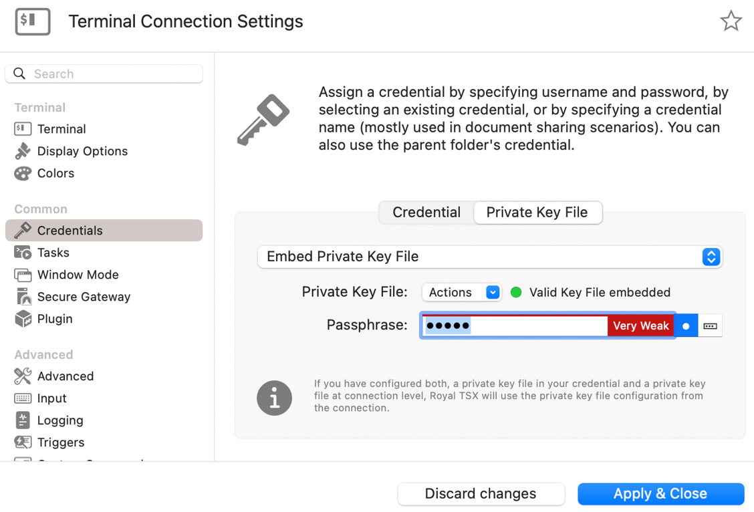This screenshot has height=512, width=754.
Task: Click the Discard changes button
Action: coord(481,494)
